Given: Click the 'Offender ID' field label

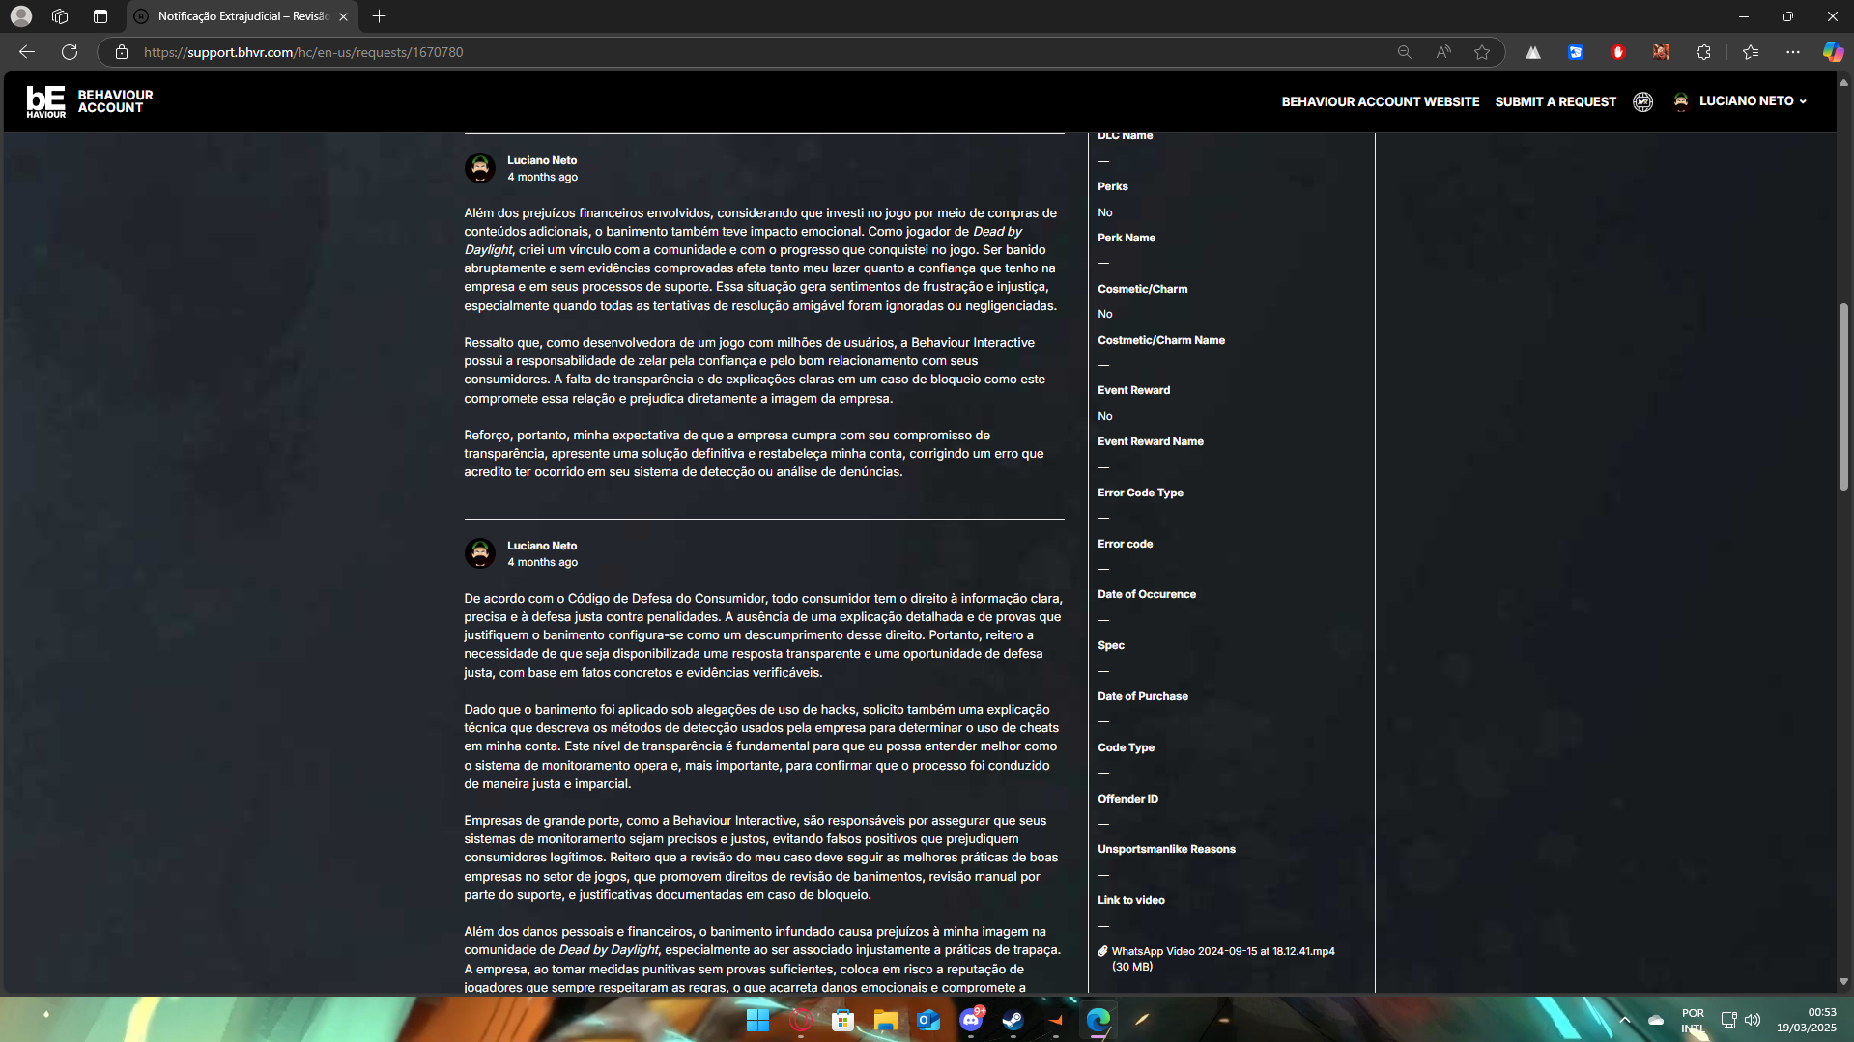Looking at the screenshot, I should [x=1127, y=799].
